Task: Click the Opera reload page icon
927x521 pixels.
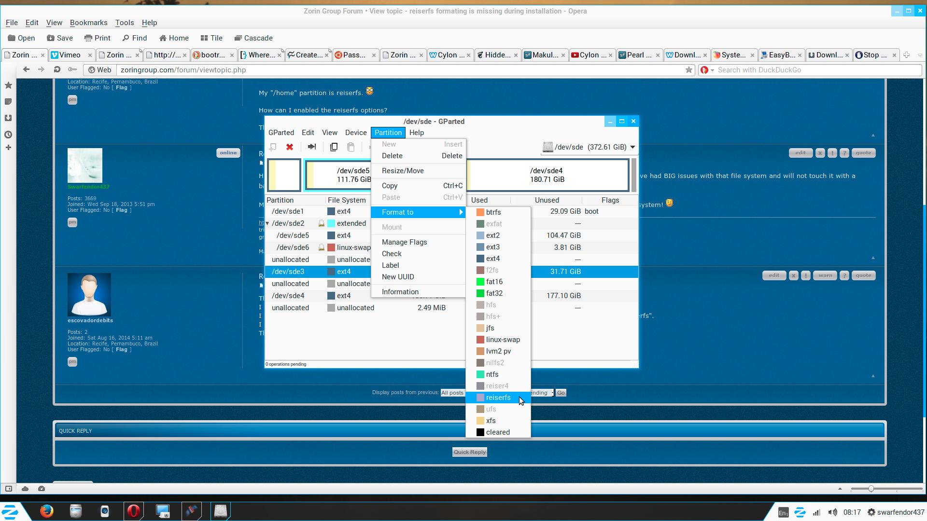Action: point(57,70)
